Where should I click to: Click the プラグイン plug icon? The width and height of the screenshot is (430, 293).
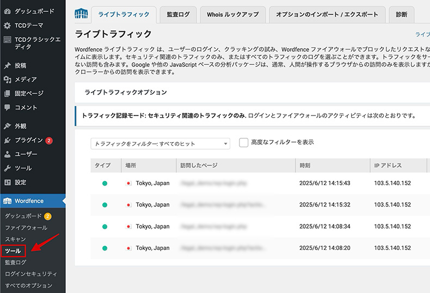8,140
